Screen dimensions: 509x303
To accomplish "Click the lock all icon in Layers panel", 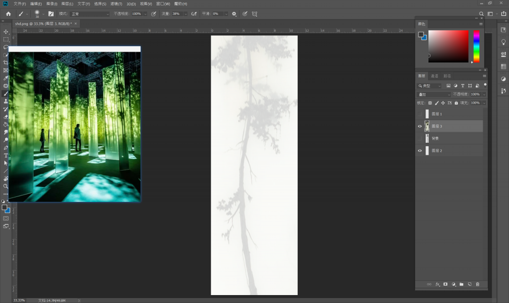I will coord(456,103).
